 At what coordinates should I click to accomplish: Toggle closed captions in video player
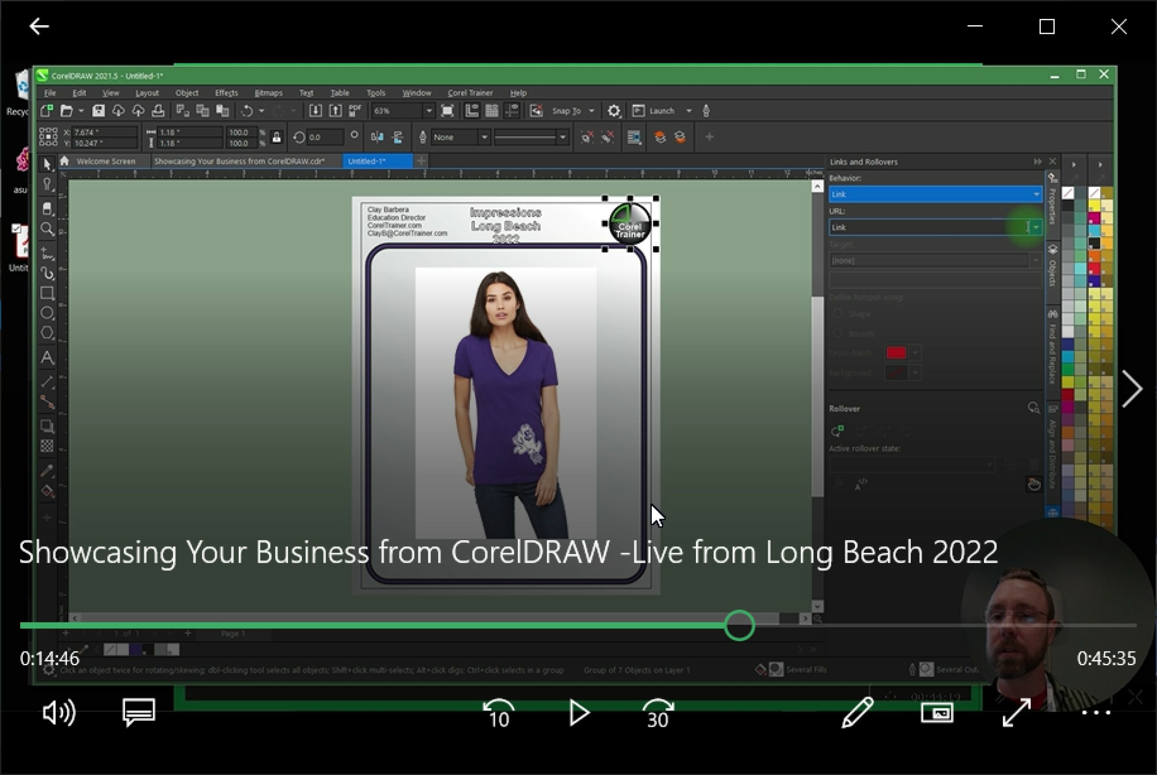click(139, 712)
